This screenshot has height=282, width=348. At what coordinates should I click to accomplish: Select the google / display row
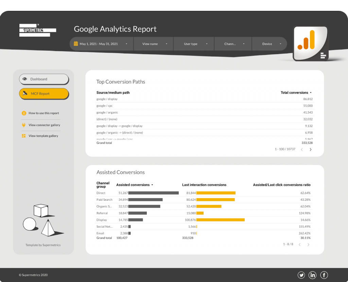click(204, 99)
